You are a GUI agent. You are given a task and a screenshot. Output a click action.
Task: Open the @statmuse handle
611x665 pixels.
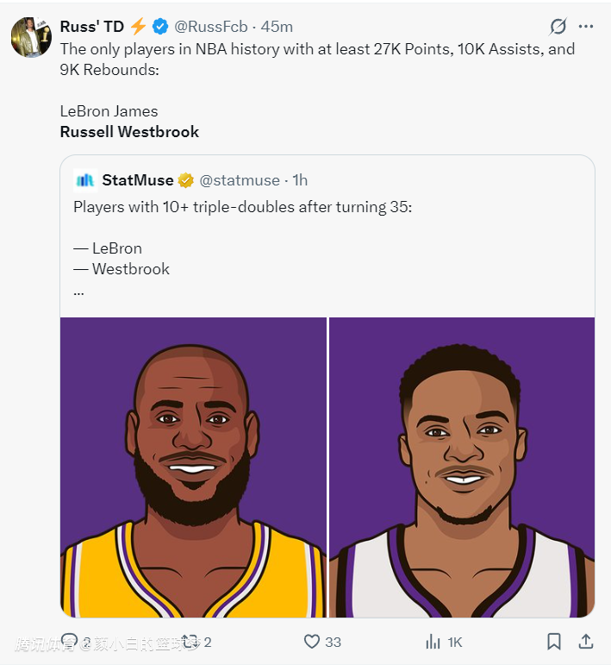coord(240,180)
